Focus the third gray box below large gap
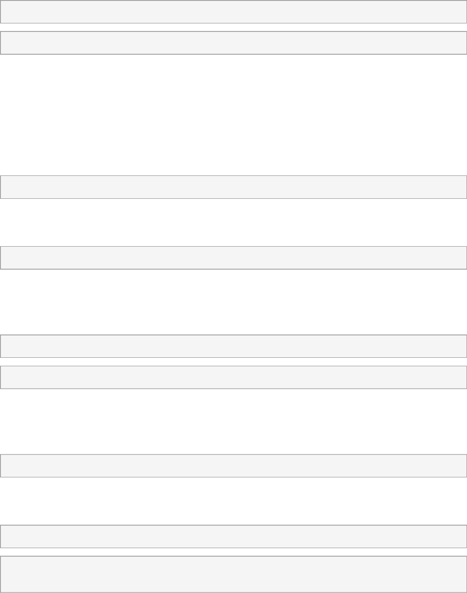Screen dimensions: 467x593 (233, 187)
